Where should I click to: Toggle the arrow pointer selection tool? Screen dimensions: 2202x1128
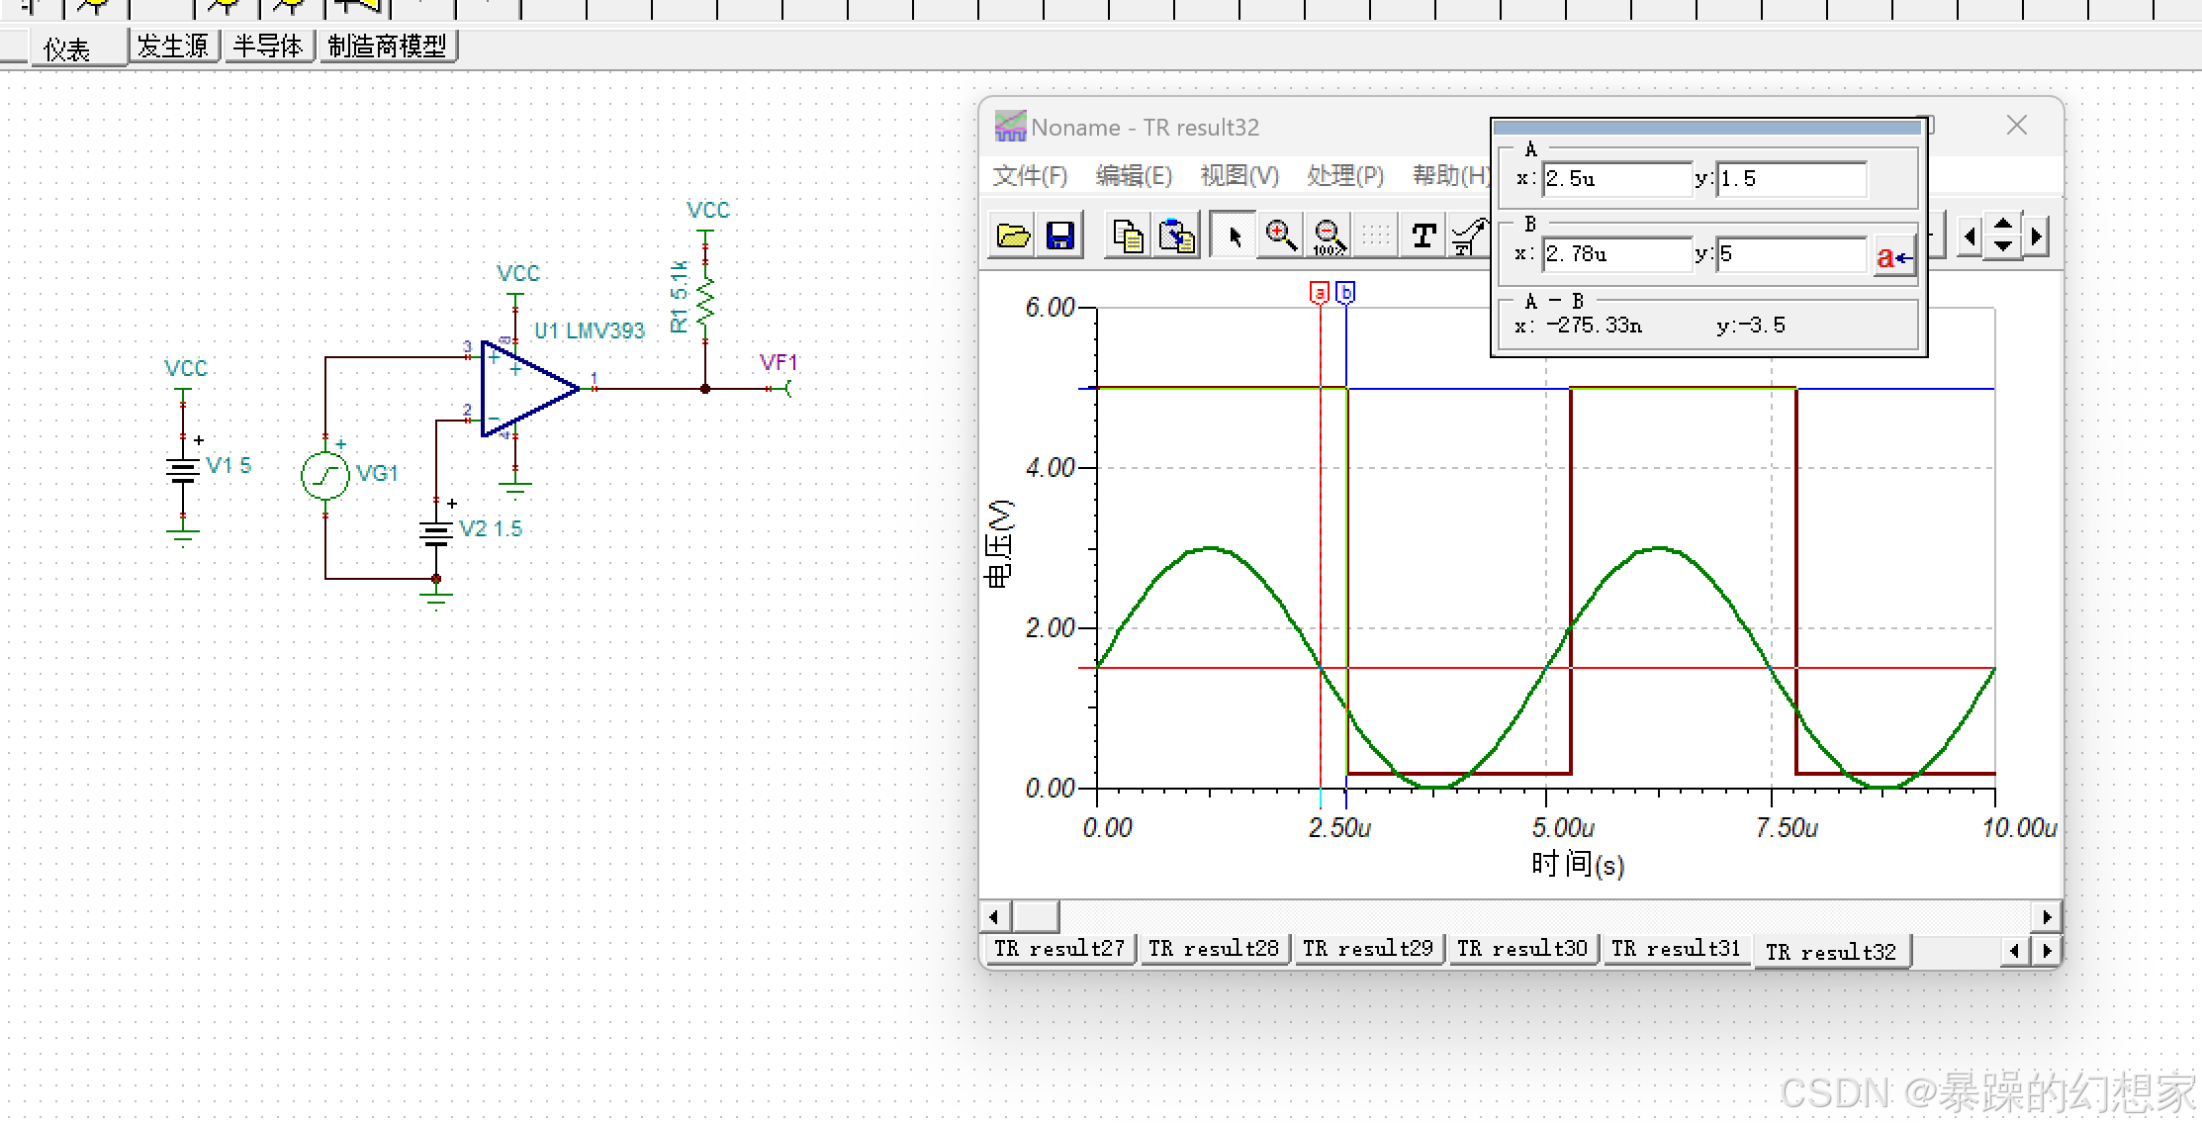1234,235
